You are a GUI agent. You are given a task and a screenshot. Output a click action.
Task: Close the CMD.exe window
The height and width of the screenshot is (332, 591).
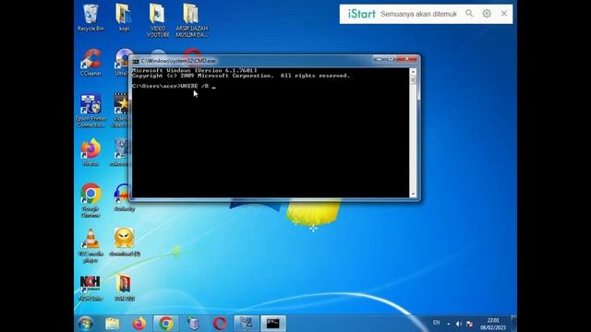click(407, 59)
